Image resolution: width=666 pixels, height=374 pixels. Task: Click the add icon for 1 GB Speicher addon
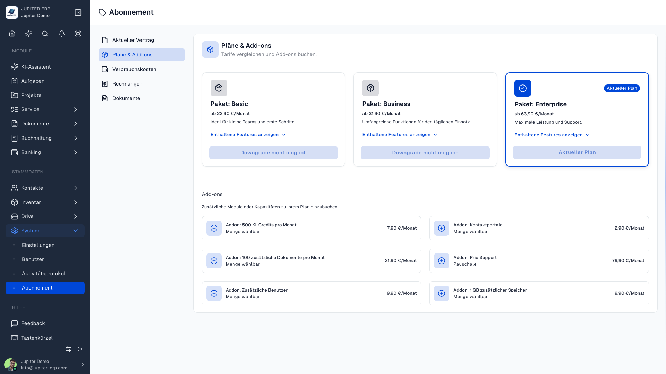(x=442, y=293)
